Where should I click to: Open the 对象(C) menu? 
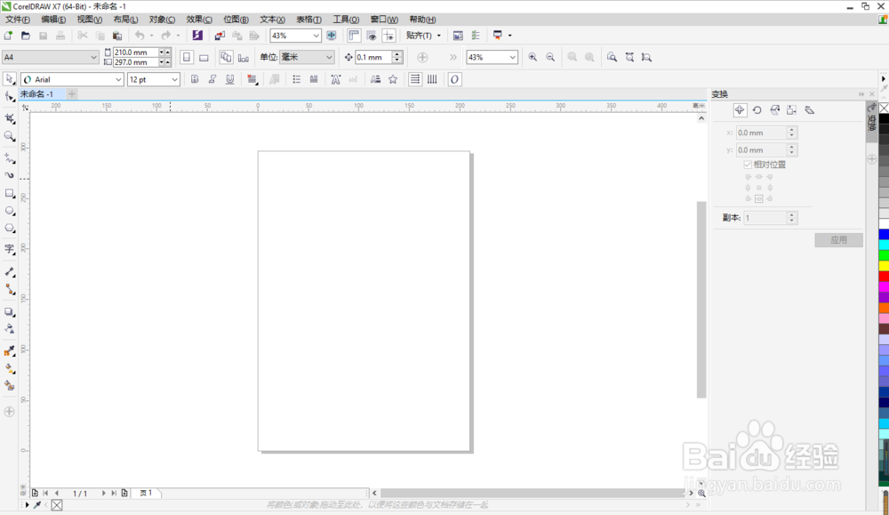point(162,20)
